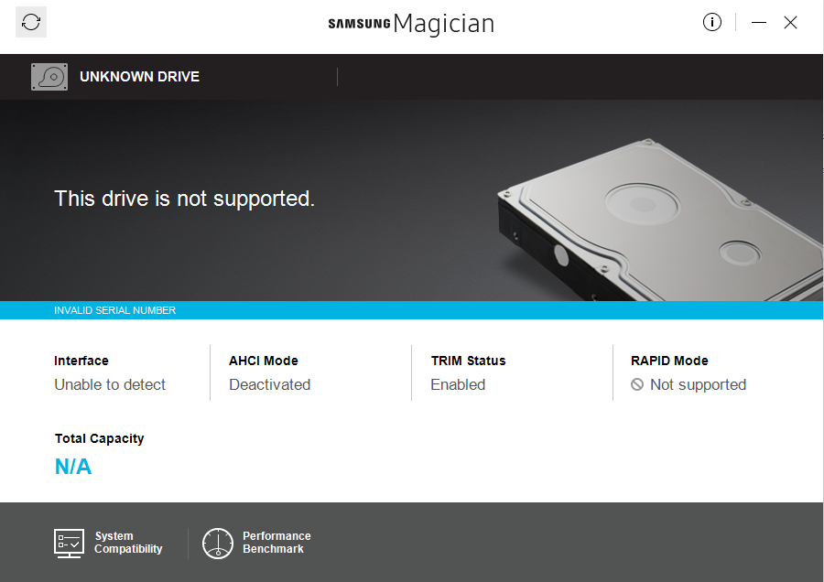
Task: Click the INVALID SERIAL NUMBER blue bar
Action: pyautogui.click(x=411, y=310)
